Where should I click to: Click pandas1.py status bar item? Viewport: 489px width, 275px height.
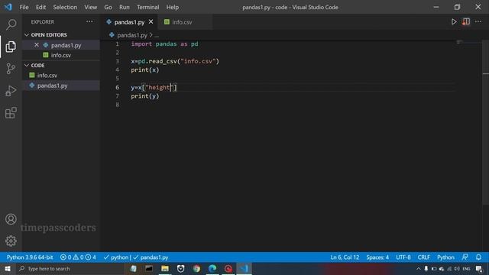(151, 257)
